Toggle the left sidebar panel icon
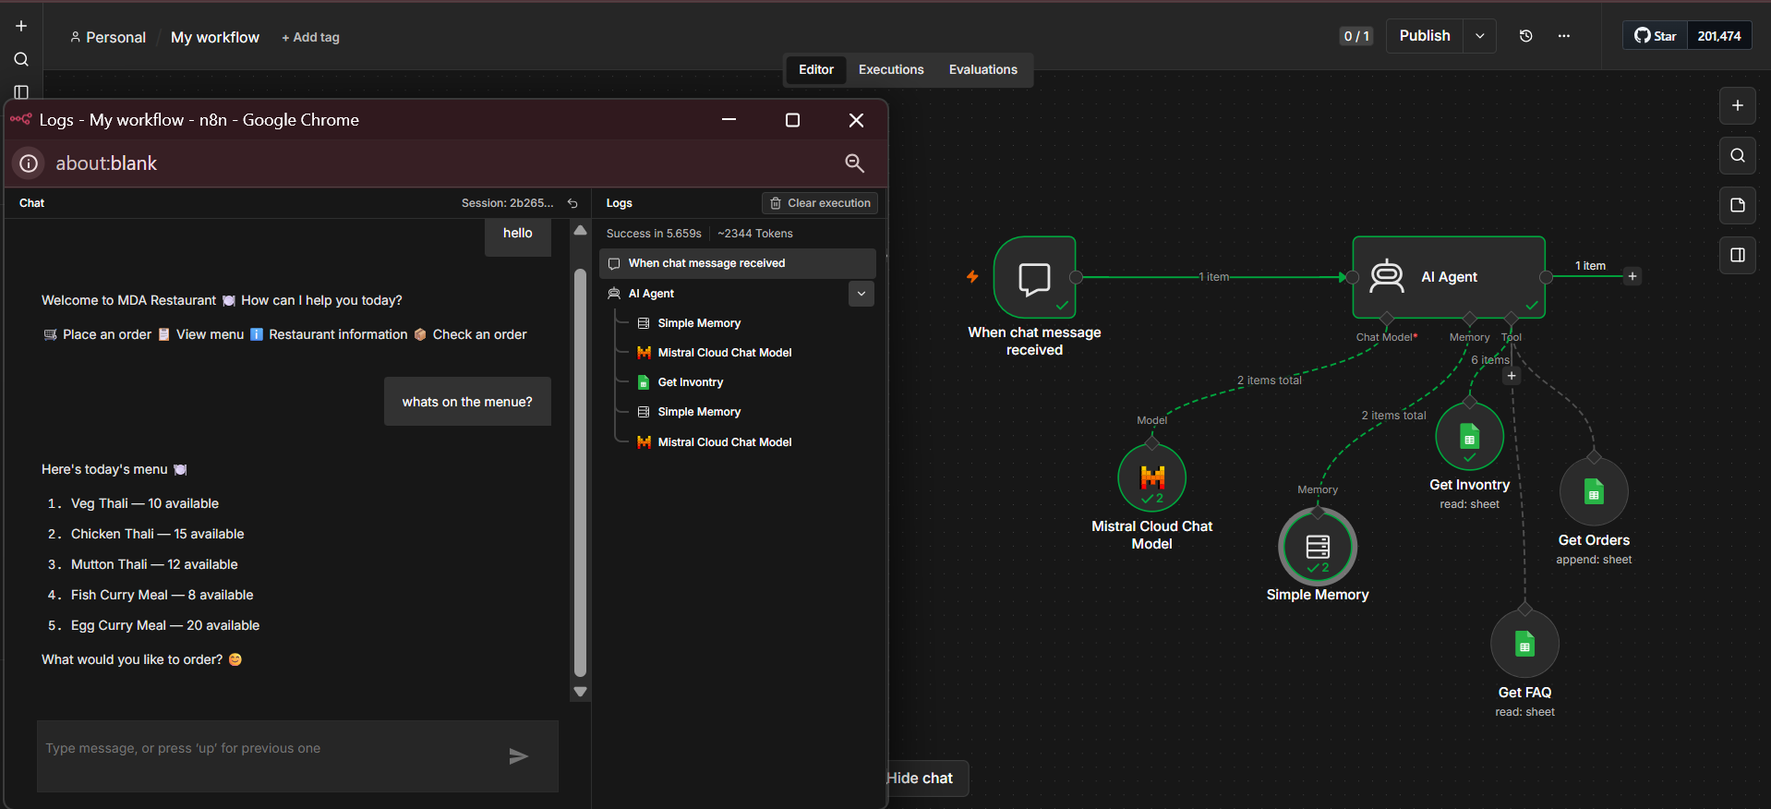Image resolution: width=1771 pixels, height=809 pixels. 21,92
